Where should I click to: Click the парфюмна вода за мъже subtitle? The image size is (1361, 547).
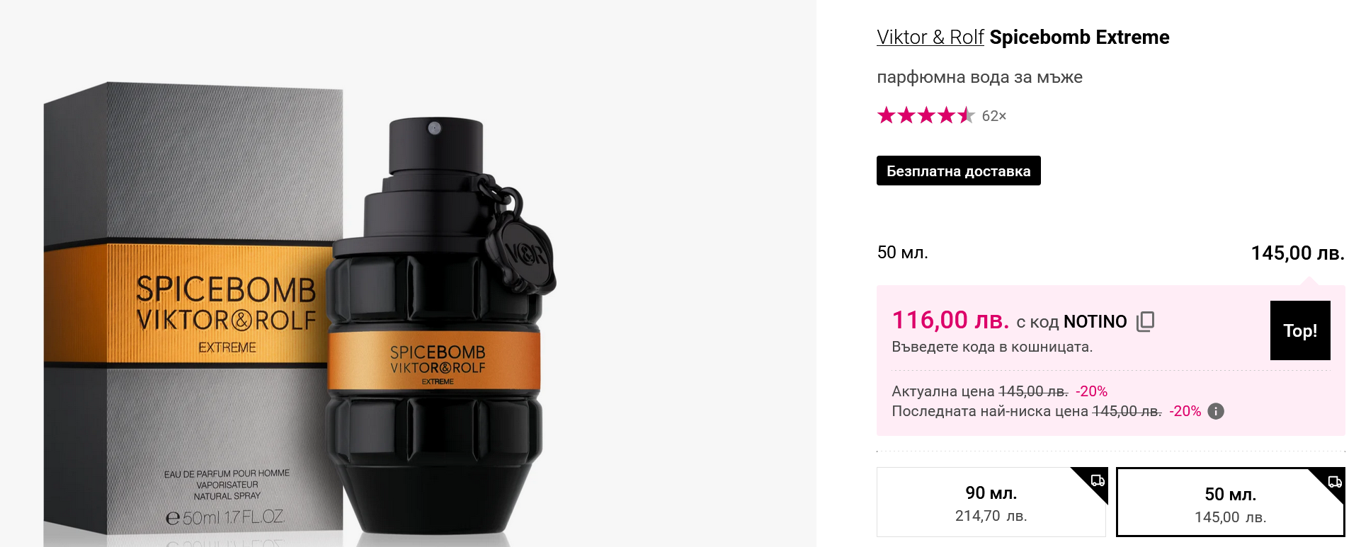(979, 77)
